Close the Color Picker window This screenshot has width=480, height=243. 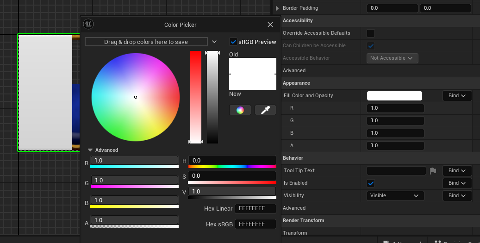(270, 25)
